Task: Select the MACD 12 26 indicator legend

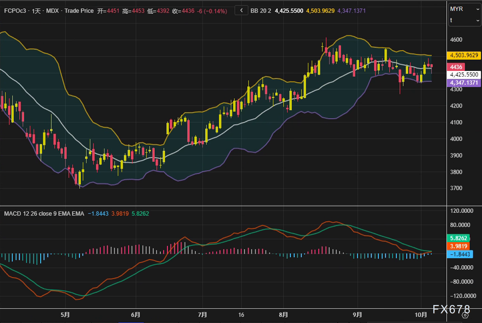Action: pyautogui.click(x=44, y=213)
